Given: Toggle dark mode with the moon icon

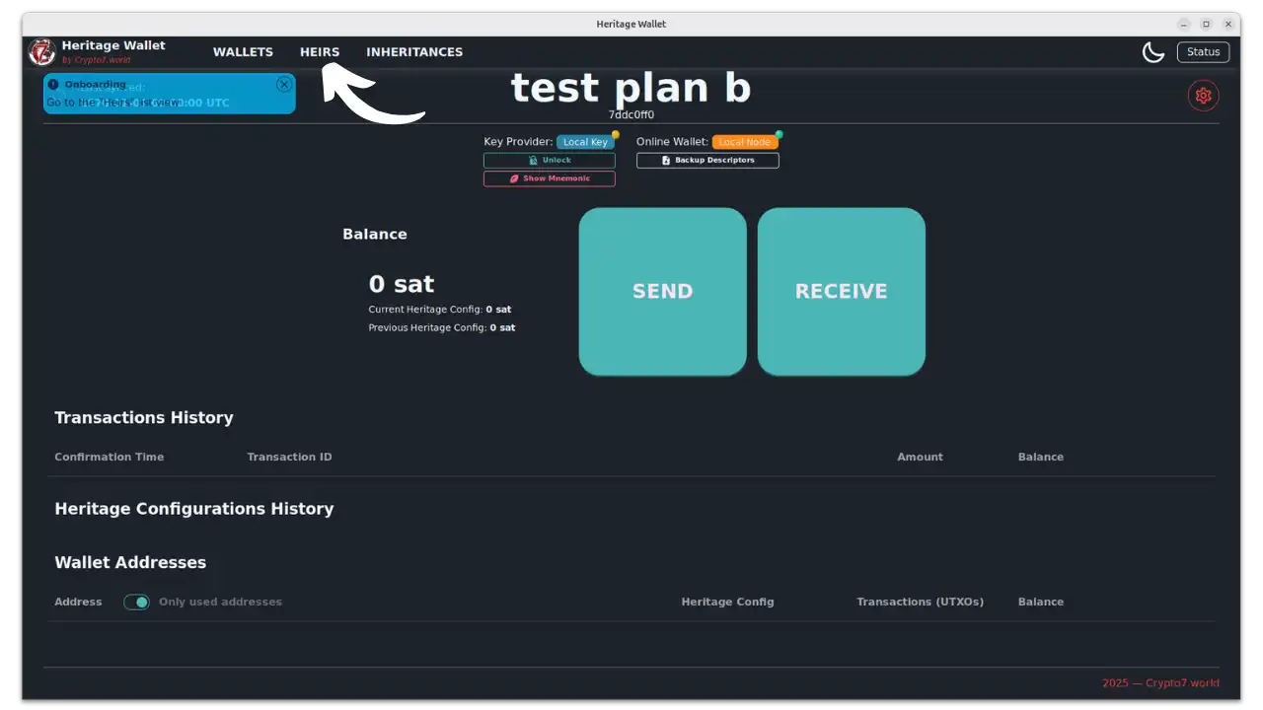Looking at the screenshot, I should (x=1152, y=51).
